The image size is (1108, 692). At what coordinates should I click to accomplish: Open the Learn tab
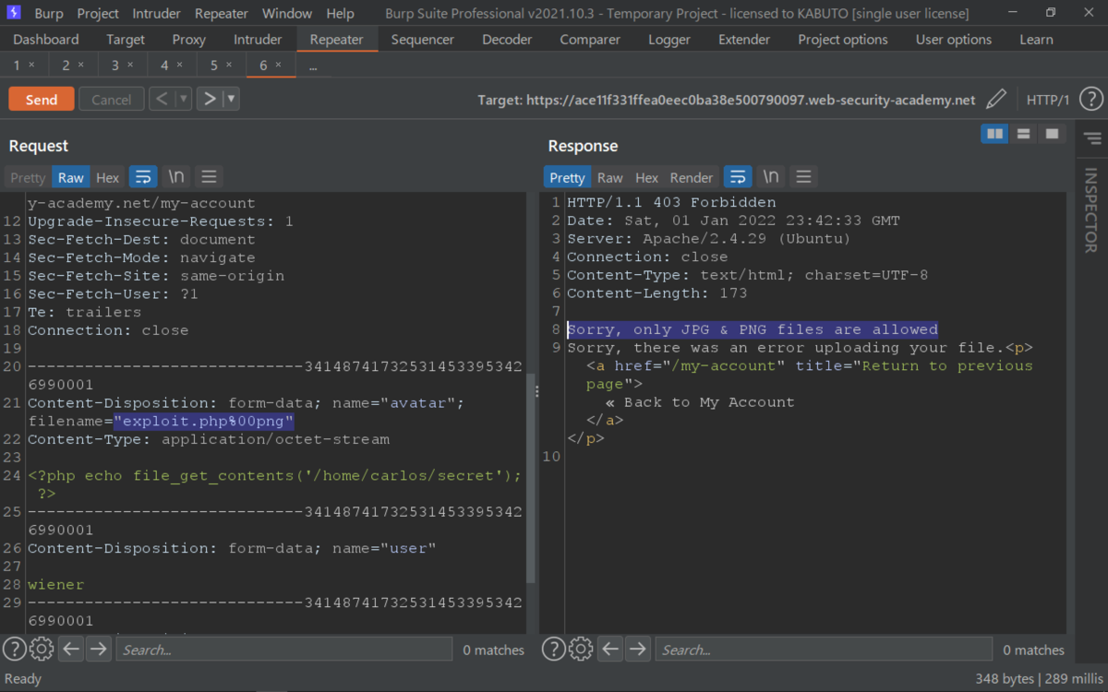click(x=1036, y=40)
